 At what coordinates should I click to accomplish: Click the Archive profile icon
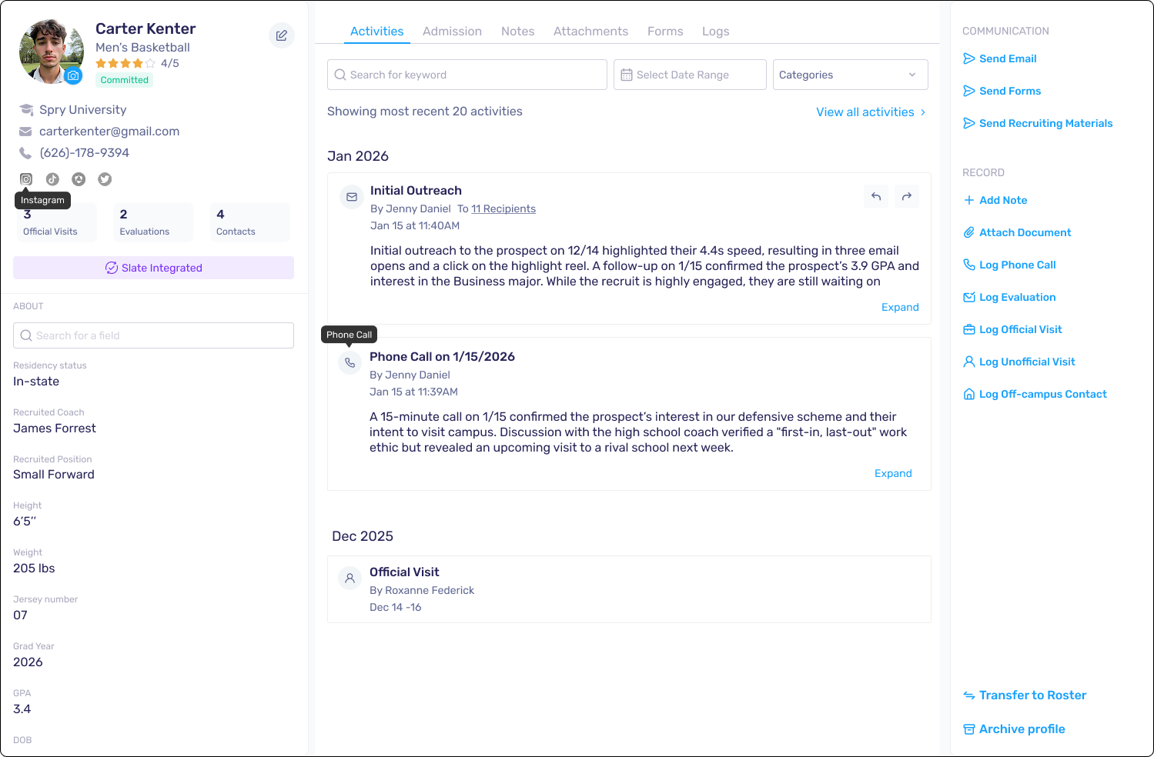(x=969, y=729)
